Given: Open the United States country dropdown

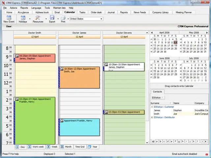Looking at the screenshot, I should click(86, 19).
